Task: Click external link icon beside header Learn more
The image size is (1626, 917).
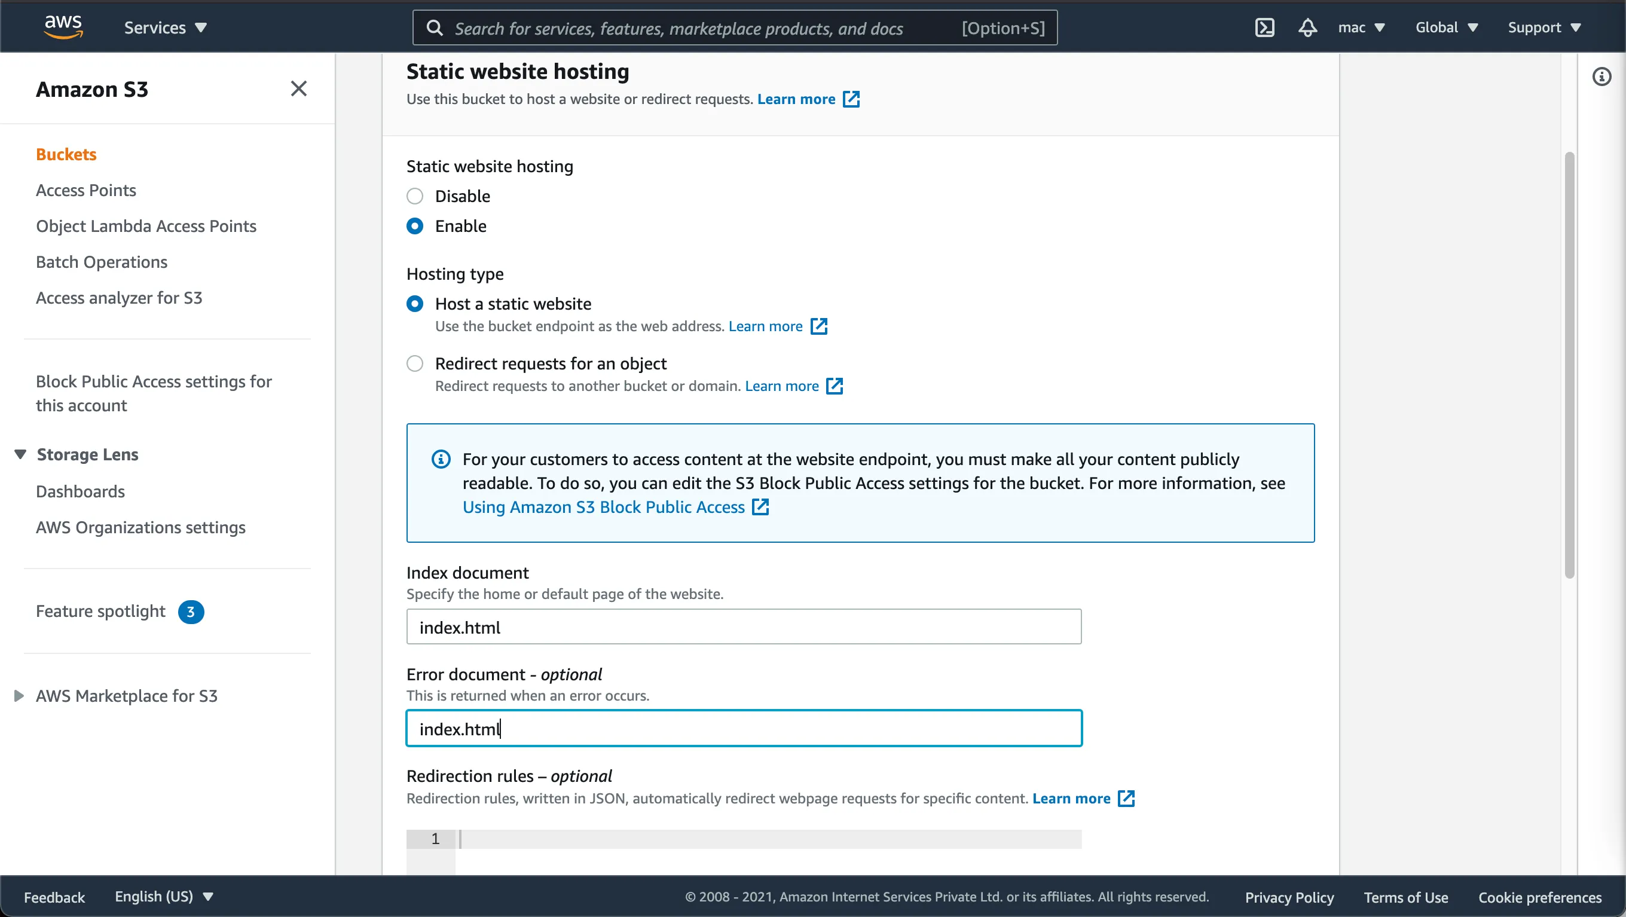Action: (851, 99)
